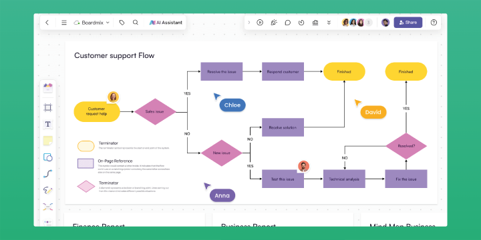This screenshot has height=240, width=481.
Task: Open the hamburger main menu
Action: pos(64,23)
